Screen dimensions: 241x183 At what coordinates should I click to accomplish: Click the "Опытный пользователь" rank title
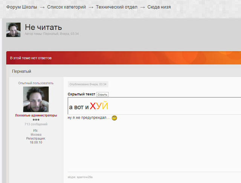coord(36,83)
